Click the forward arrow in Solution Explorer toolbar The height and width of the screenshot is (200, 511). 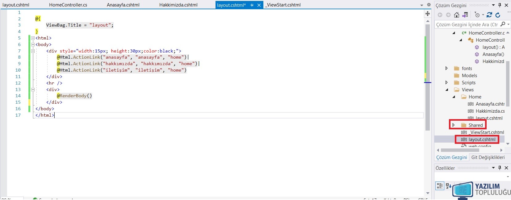pos(448,15)
